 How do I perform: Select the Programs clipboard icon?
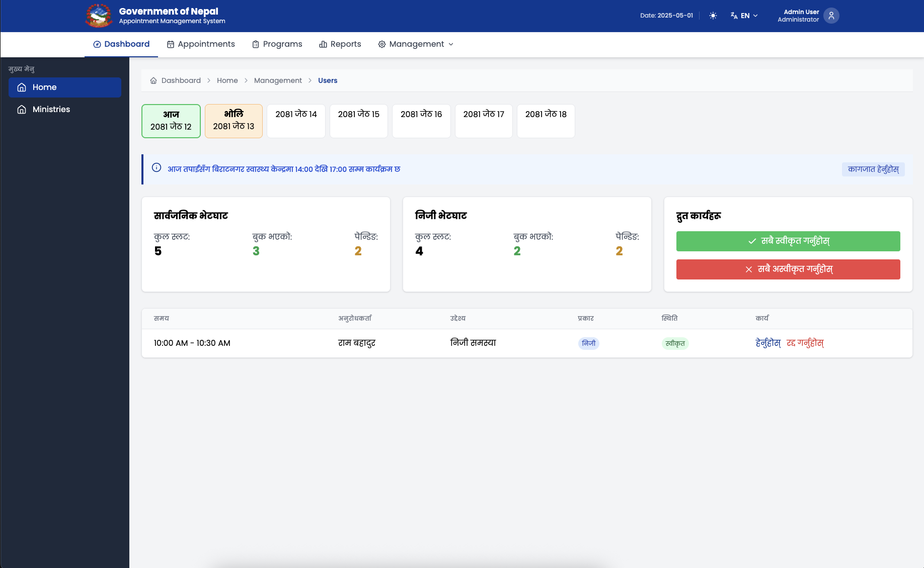click(x=256, y=44)
